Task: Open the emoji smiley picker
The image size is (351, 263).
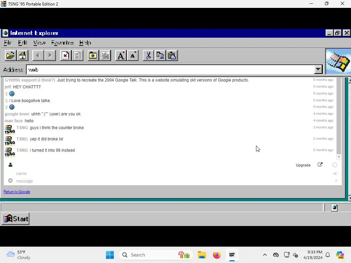Action: [x=10, y=180]
